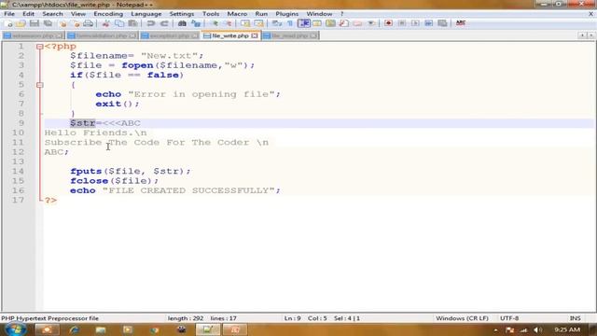Click the Undo arrow icon
This screenshot has width=597, height=336.
pyautogui.click(x=151, y=23)
